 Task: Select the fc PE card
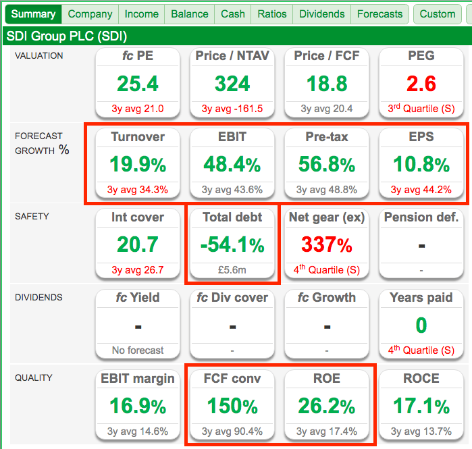tap(138, 82)
